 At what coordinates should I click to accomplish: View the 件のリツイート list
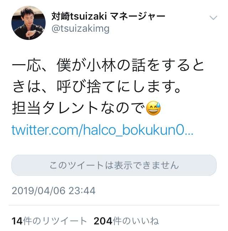tap(55, 221)
